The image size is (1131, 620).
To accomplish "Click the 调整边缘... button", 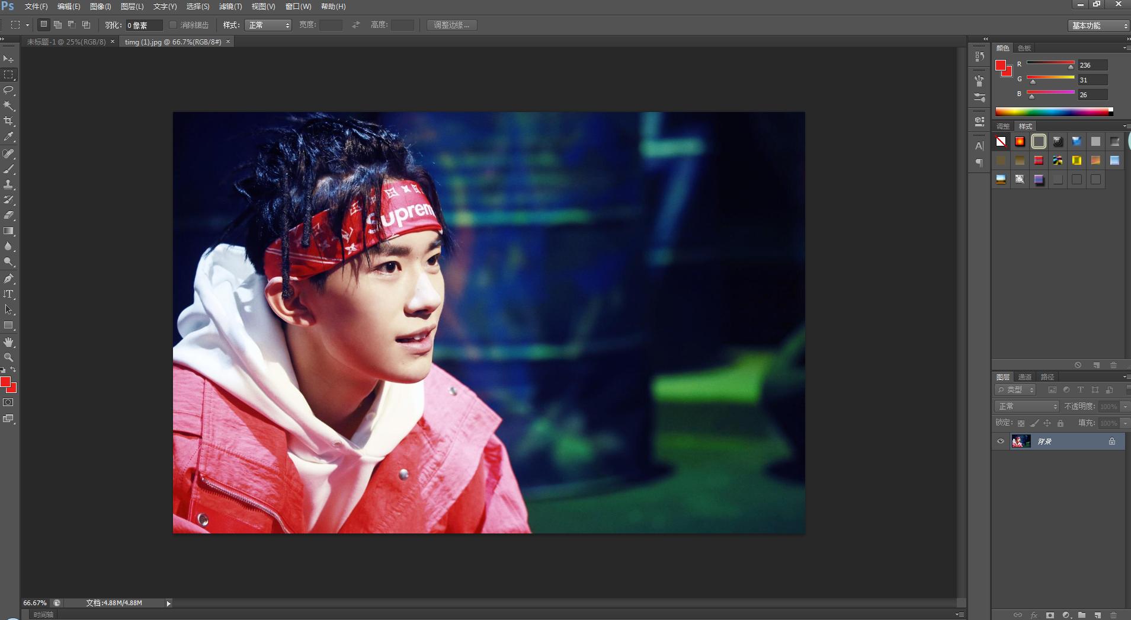I will click(451, 25).
